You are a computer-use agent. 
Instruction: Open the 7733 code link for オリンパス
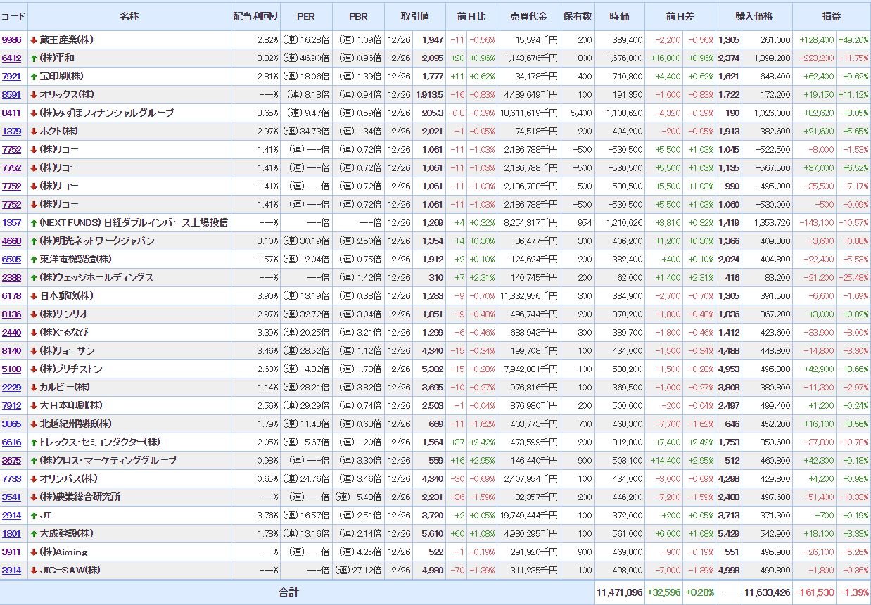[11, 479]
